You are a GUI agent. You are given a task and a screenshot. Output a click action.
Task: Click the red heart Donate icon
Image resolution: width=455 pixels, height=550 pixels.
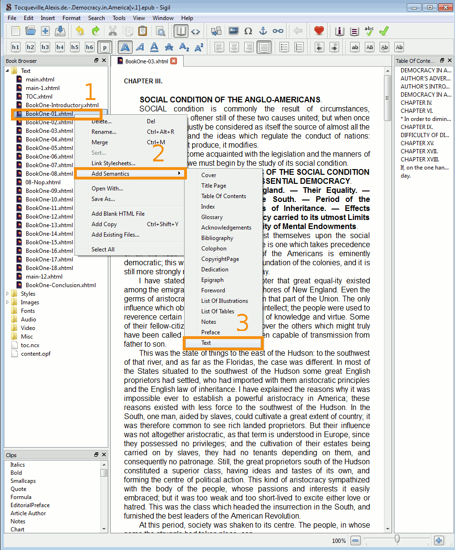[x=319, y=31]
